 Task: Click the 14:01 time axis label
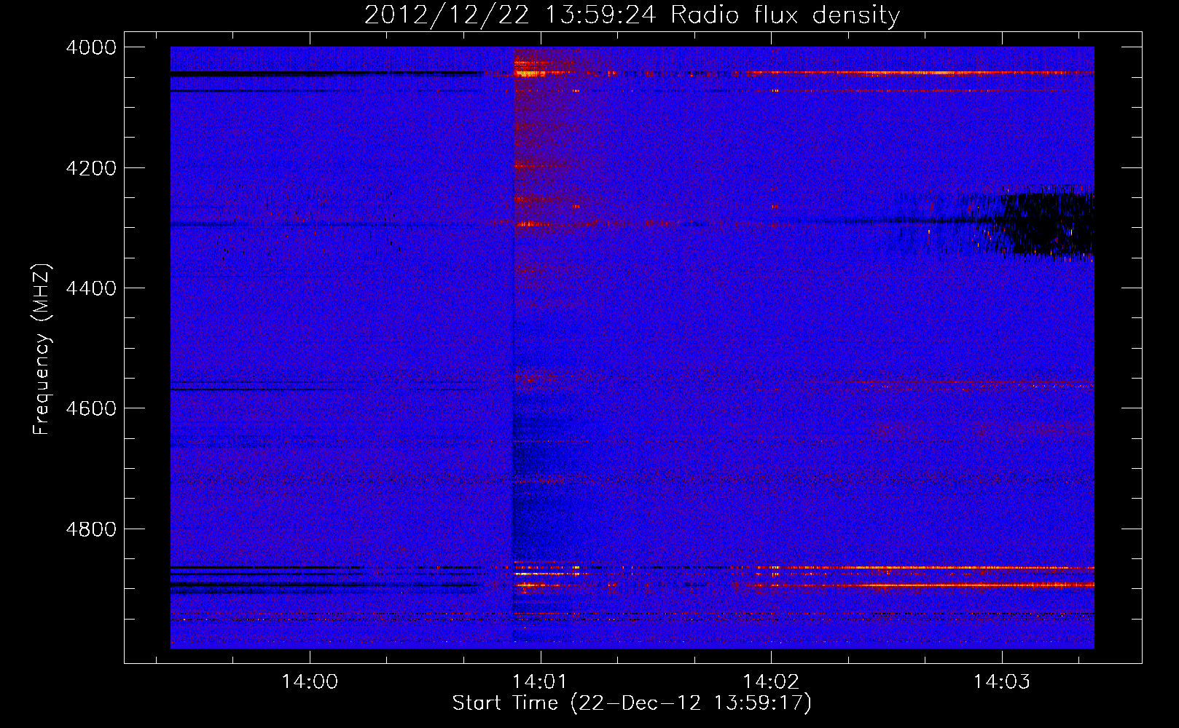coord(540,682)
